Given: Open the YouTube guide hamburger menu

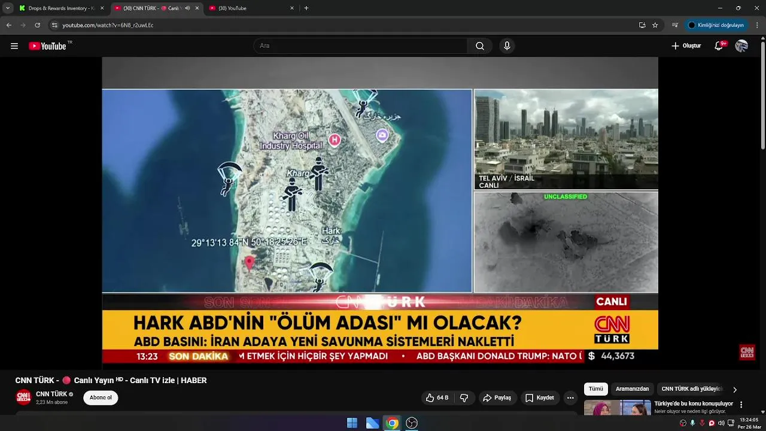Looking at the screenshot, I should [14, 46].
